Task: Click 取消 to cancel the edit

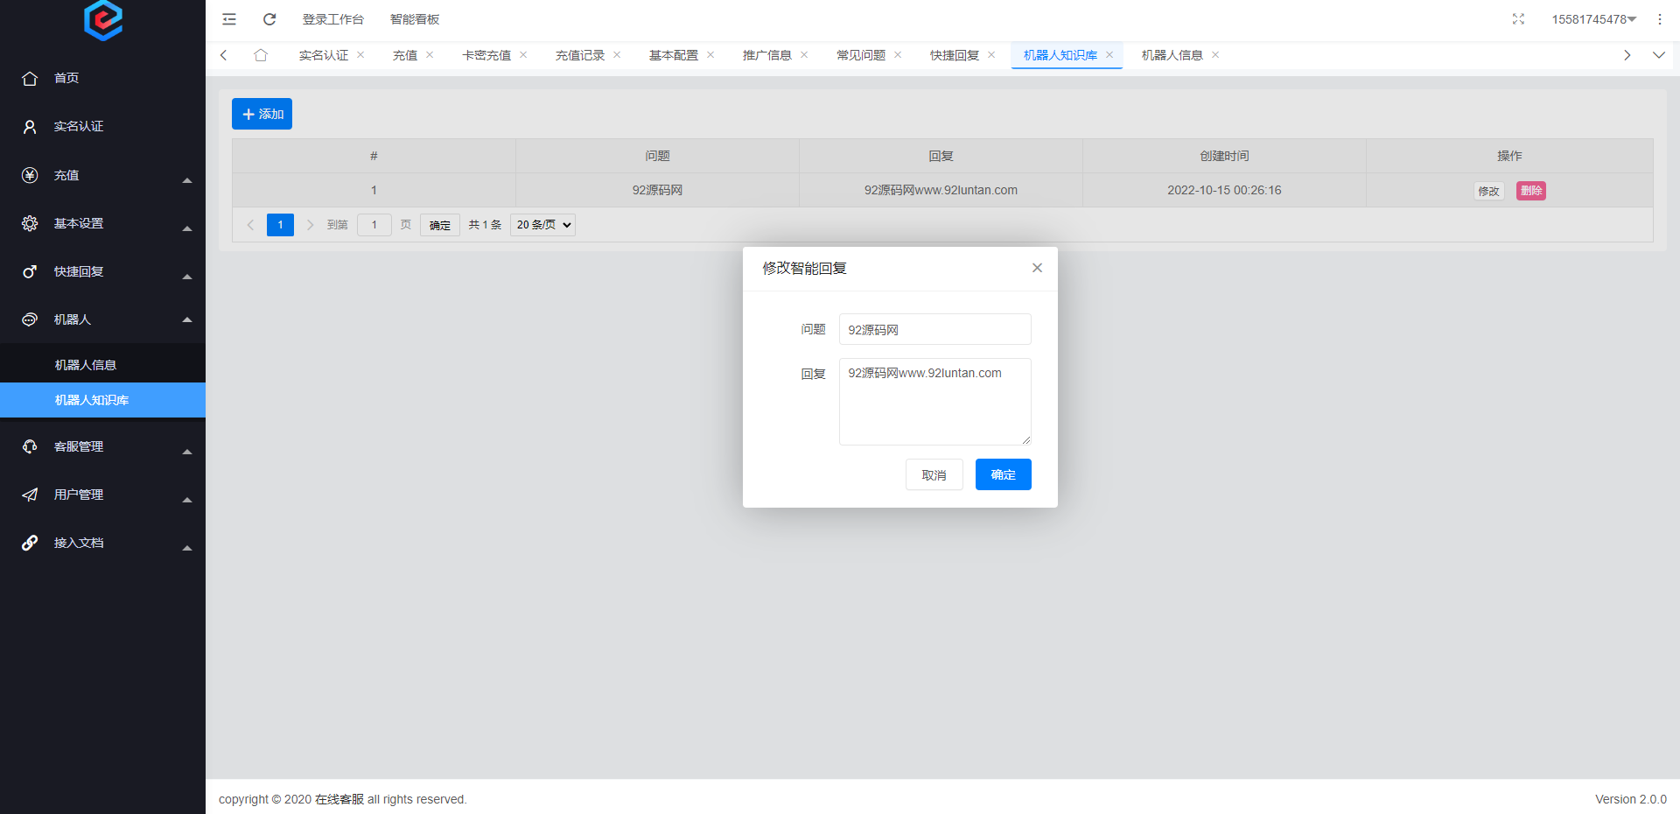Action: [x=934, y=474]
